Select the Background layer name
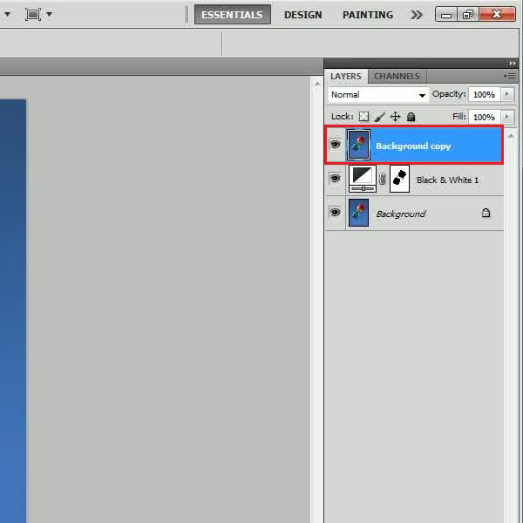The image size is (523, 523). 401,214
